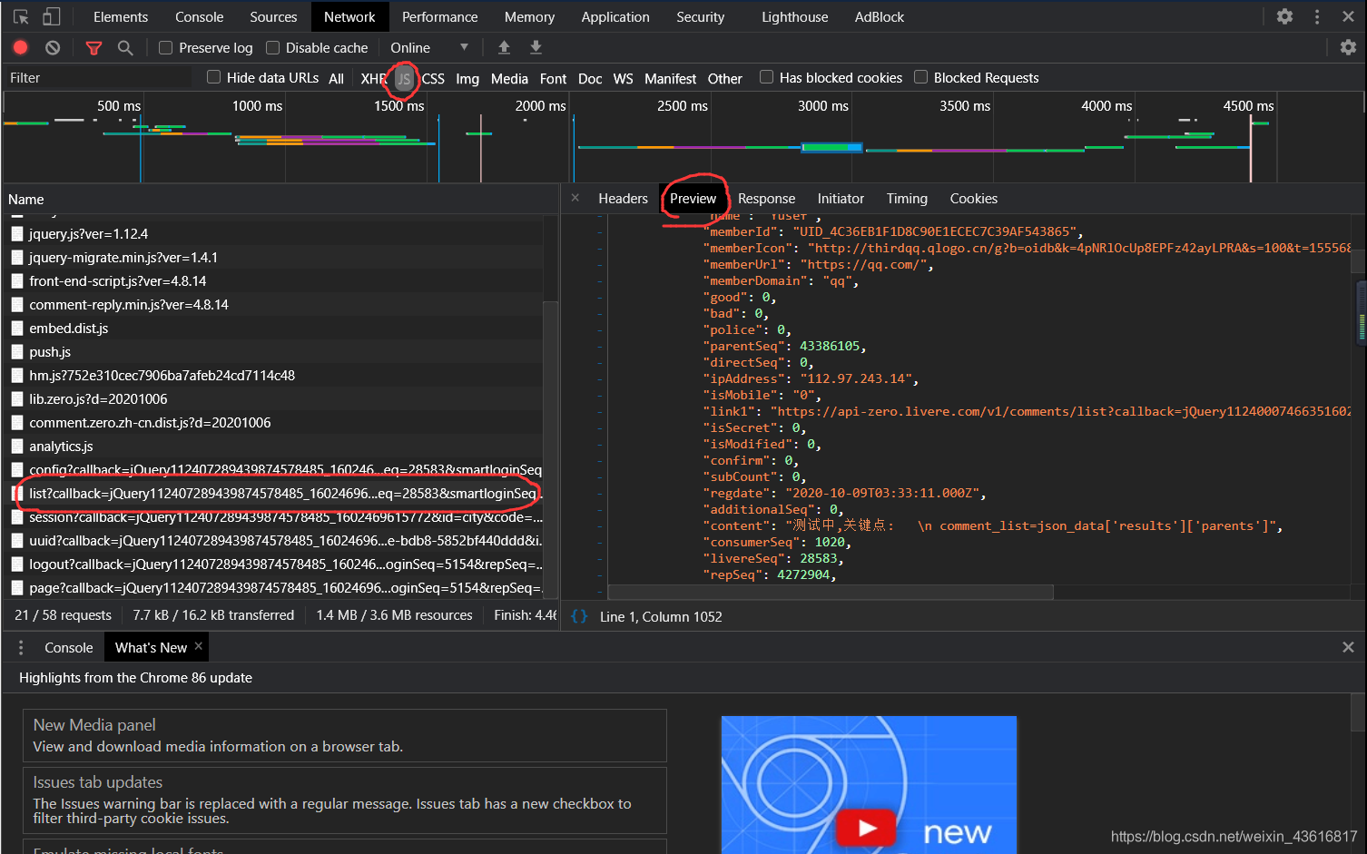Screen dimensions: 1367x854
Task: Check Hide data URLs
Action: click(213, 77)
